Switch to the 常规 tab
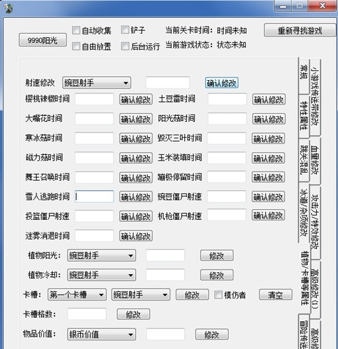Image resolution: width=338 pixels, height=349 pixels. click(304, 75)
